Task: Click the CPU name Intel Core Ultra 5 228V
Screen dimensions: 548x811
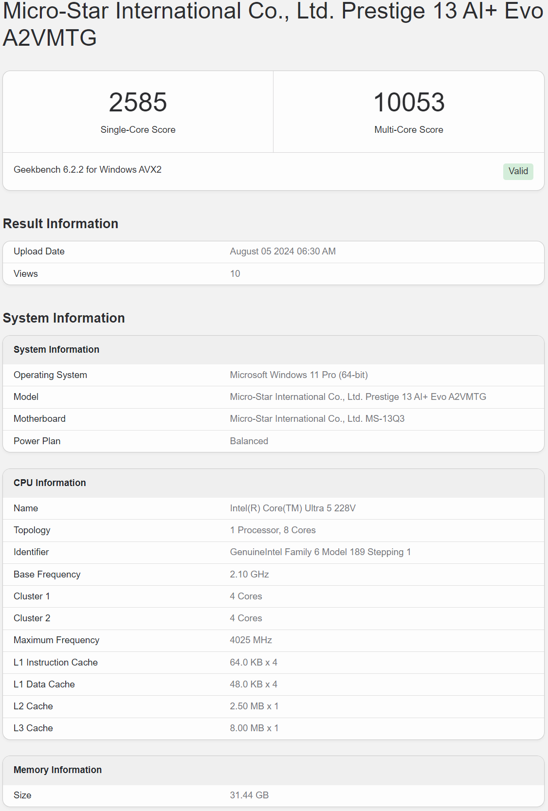Action: pyautogui.click(x=293, y=508)
